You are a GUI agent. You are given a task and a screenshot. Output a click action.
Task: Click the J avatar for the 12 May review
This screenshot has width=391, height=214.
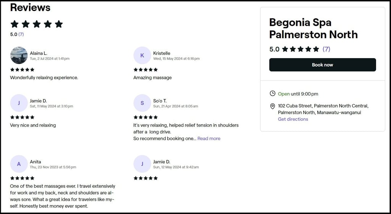[x=142, y=164]
